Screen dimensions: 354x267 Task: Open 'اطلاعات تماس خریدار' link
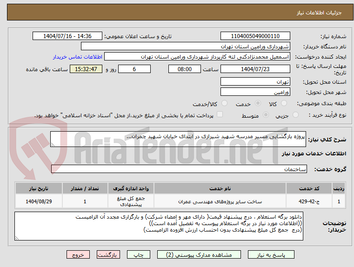78,57
